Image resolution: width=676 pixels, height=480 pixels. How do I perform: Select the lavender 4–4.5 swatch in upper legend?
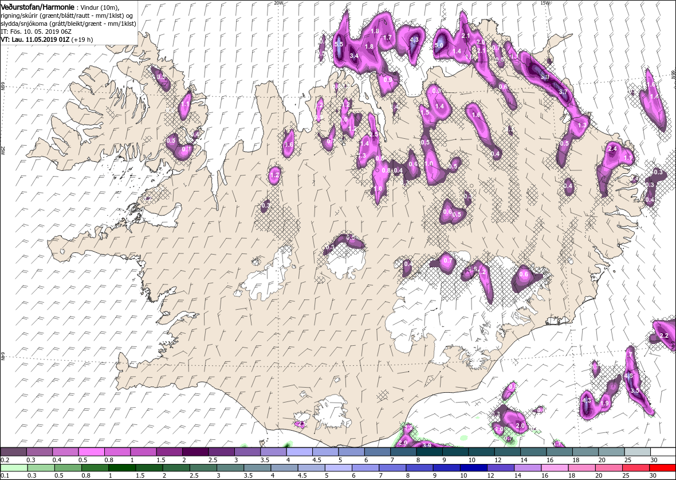pos(299,451)
